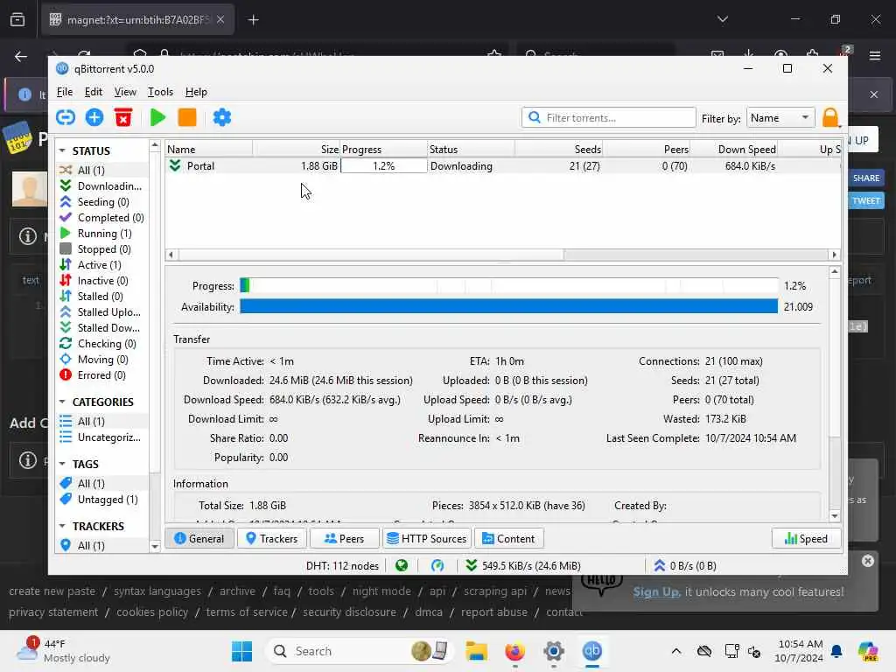Select the Uncategorized category filter

point(101,437)
